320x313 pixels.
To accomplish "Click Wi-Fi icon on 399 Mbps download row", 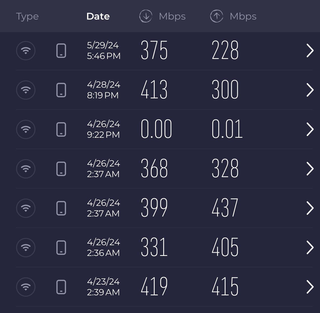I will point(26,208).
